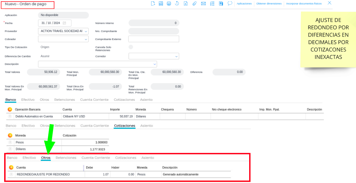The width and height of the screenshot is (356, 183).
Task: Add a new row in Banco table
Action: click(10, 109)
